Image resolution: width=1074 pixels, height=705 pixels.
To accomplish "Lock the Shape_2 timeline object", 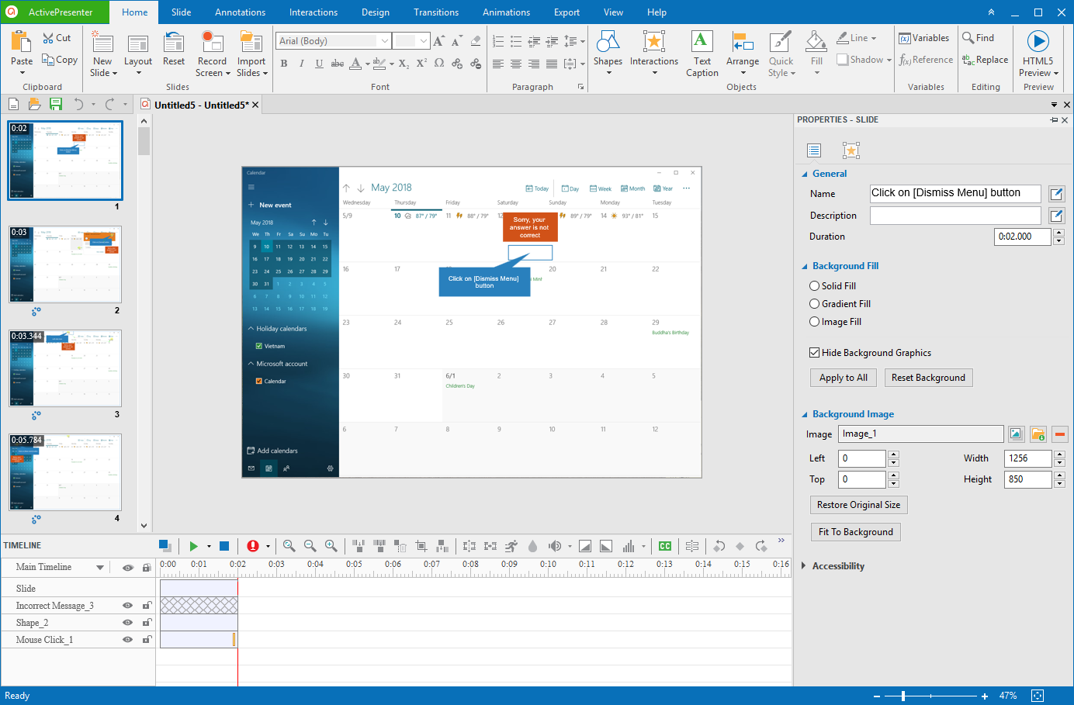I will click(147, 623).
